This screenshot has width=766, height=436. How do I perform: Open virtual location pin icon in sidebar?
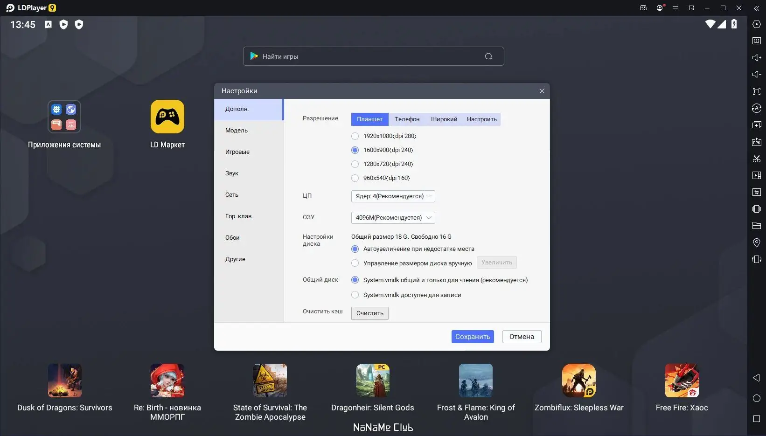[x=757, y=242]
